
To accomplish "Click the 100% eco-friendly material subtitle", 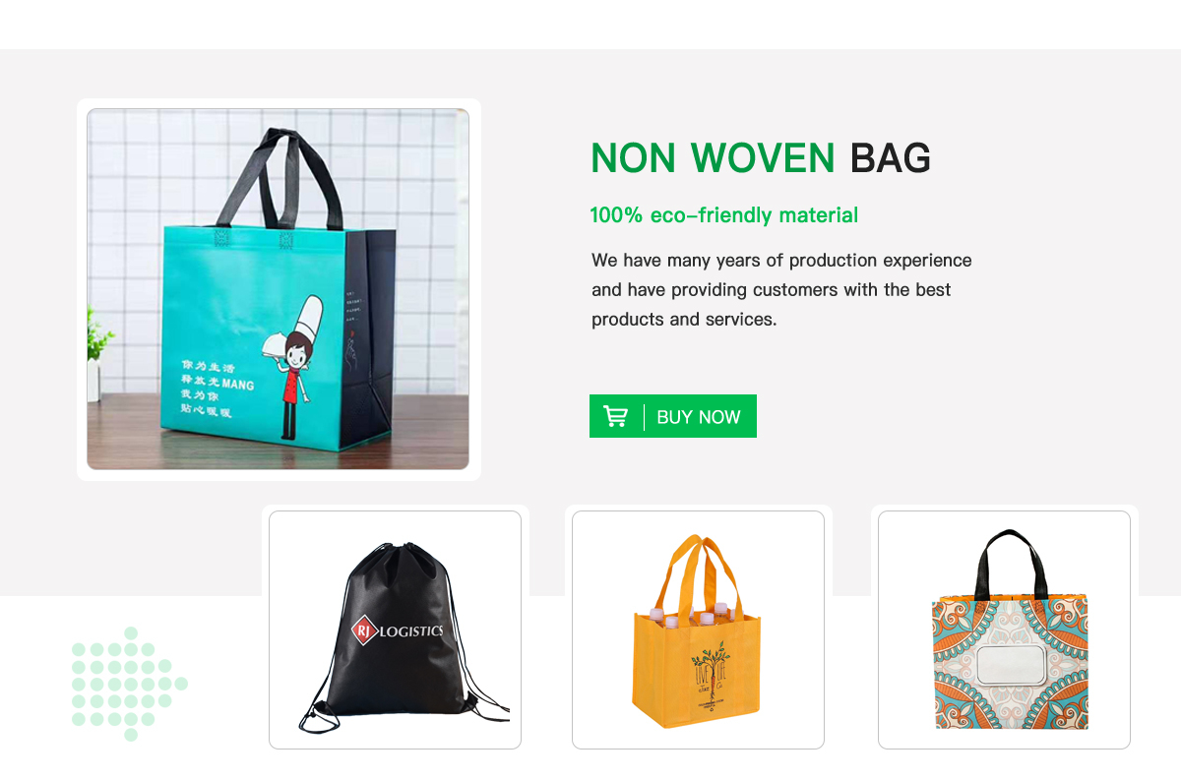I will (724, 215).
